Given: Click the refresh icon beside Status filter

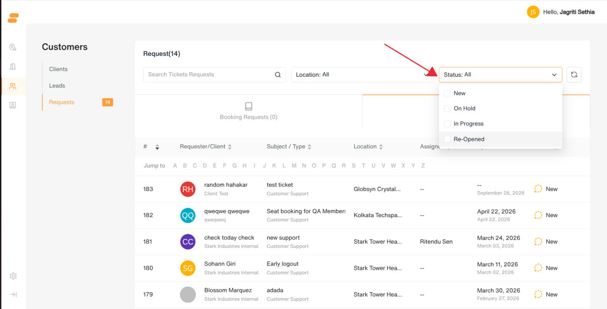Looking at the screenshot, I should 574,74.
